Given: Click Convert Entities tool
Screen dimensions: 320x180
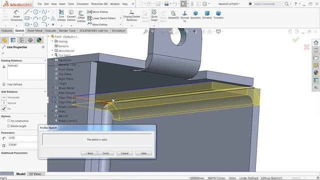Looking at the screenshot, I should coord(71,15).
